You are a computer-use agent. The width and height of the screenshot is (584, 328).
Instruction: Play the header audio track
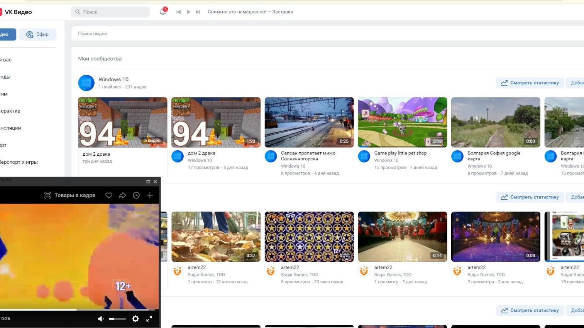coord(188,12)
